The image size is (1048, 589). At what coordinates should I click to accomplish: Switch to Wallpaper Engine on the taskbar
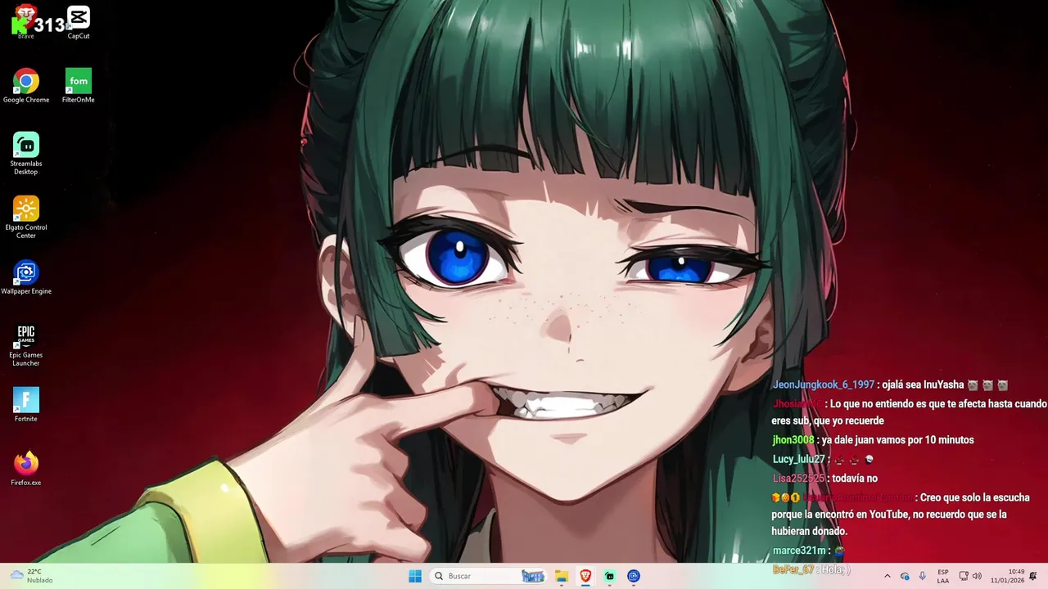click(634, 576)
